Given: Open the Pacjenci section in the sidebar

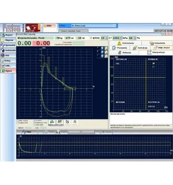Looking at the screenshot, I should [8, 35].
